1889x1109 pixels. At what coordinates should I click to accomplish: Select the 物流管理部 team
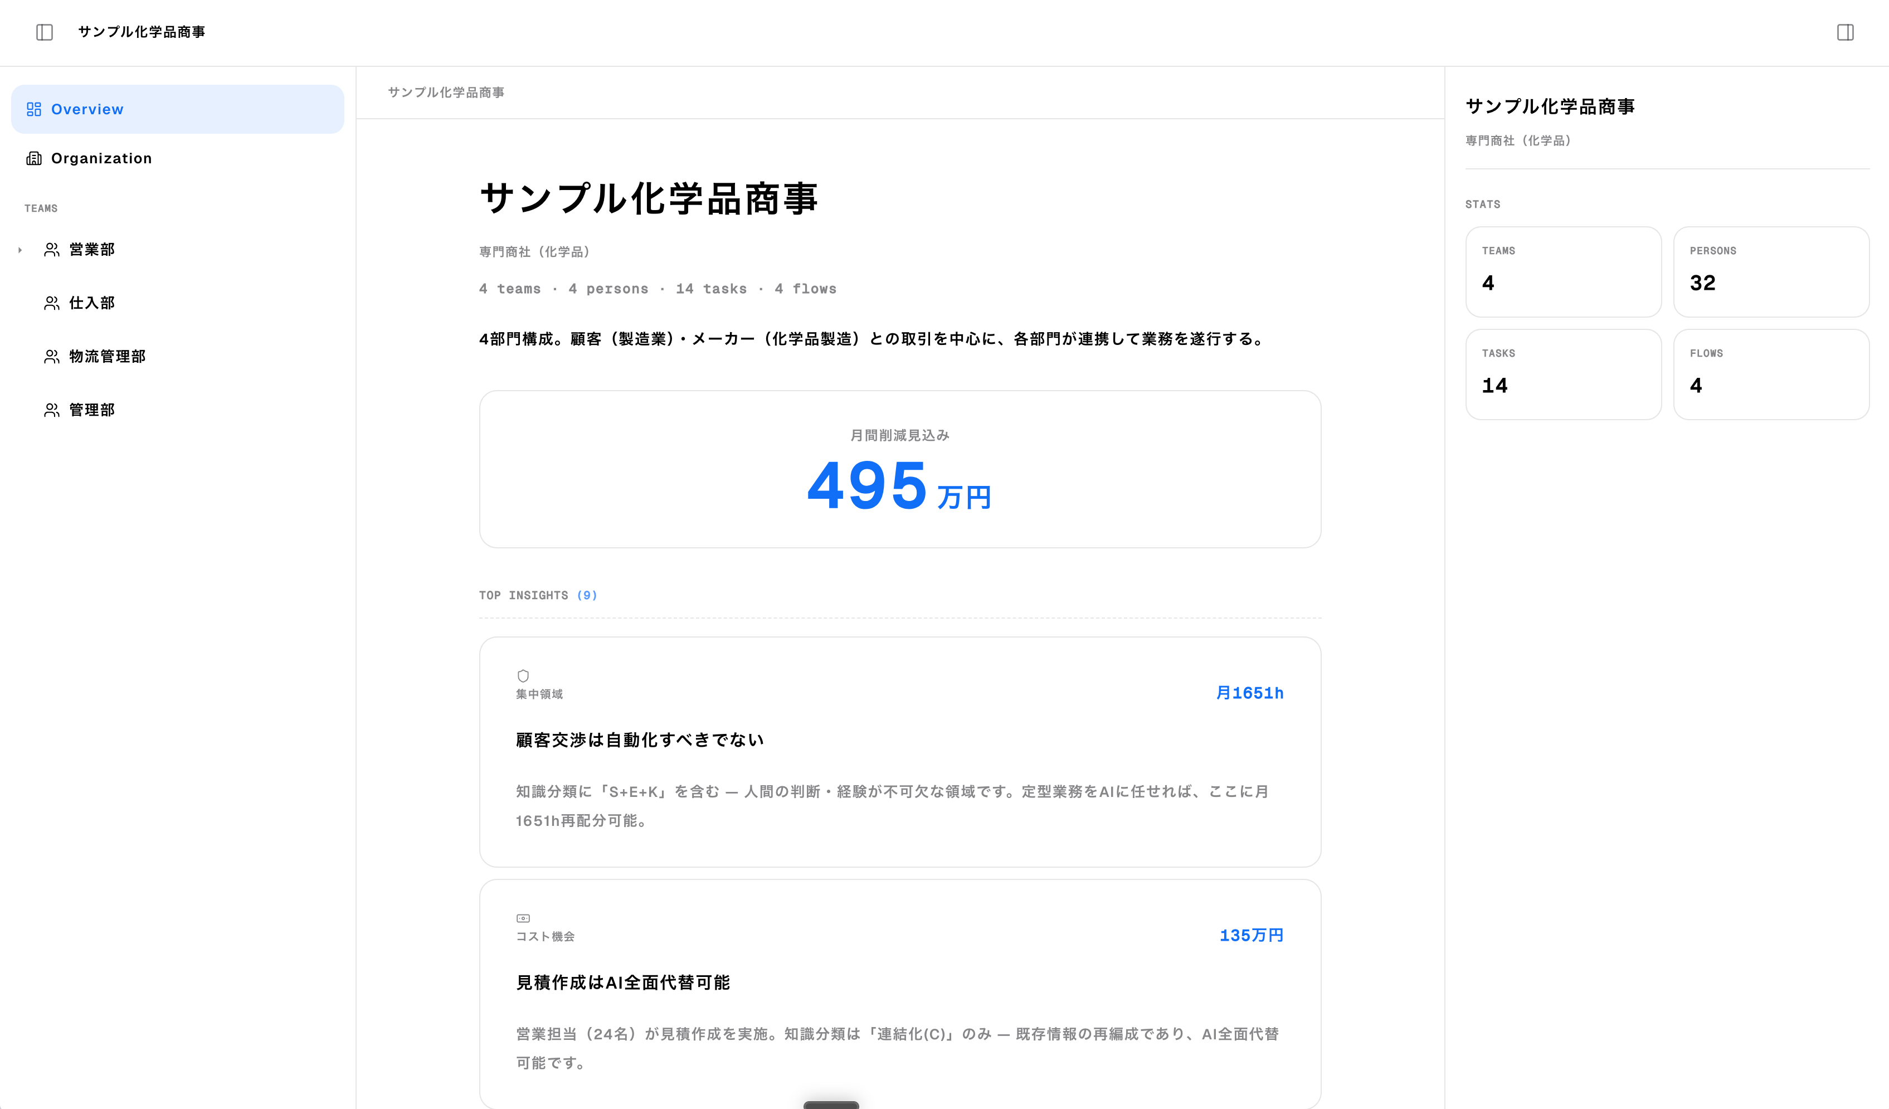point(107,357)
